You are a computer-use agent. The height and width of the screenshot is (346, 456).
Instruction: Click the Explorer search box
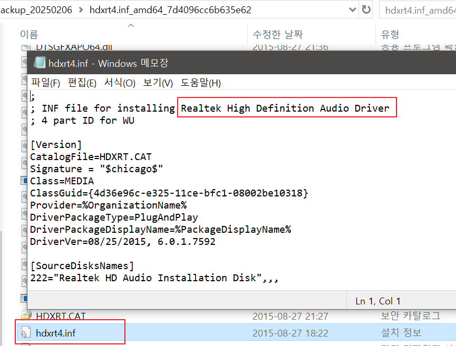pyautogui.click(x=418, y=10)
